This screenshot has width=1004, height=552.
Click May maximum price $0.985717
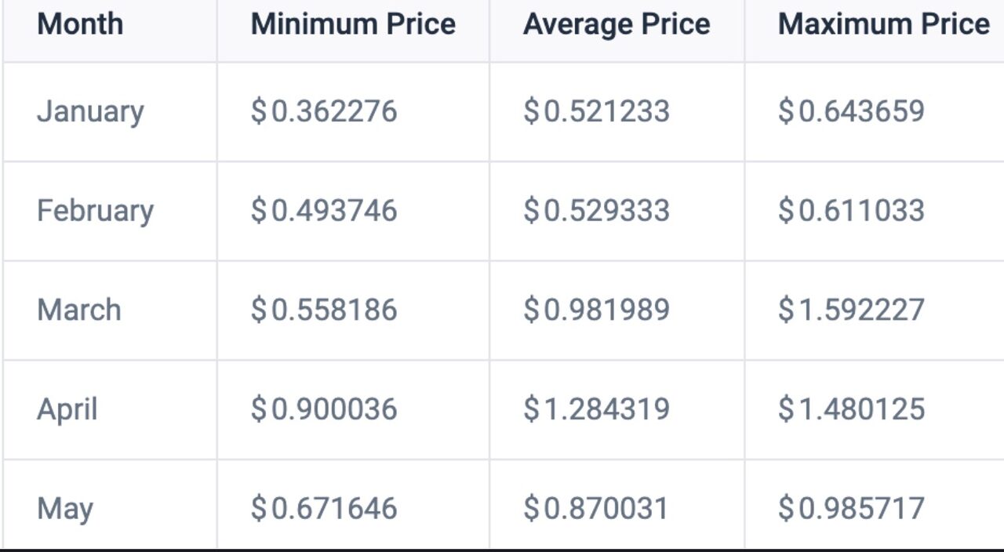pos(851,508)
